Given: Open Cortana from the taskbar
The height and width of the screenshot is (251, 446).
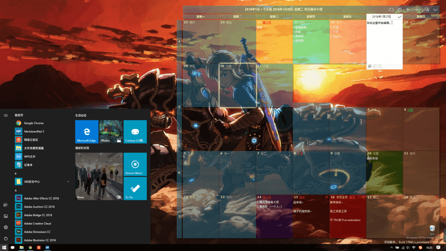Looking at the screenshot, I should click(12, 247).
